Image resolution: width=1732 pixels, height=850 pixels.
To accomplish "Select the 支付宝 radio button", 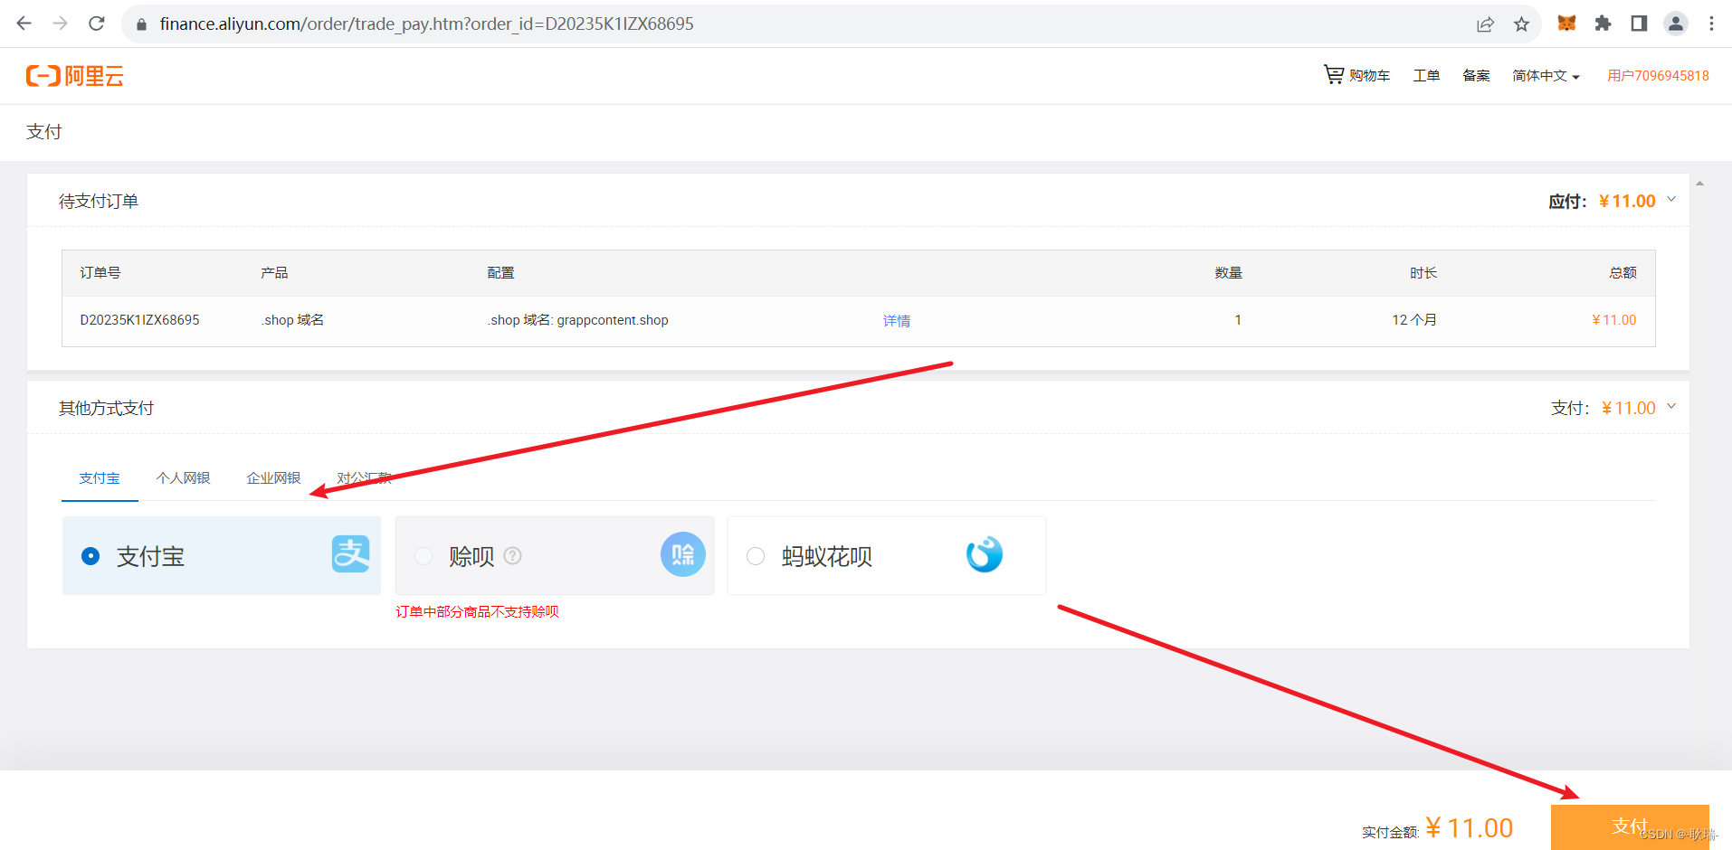I will (90, 556).
